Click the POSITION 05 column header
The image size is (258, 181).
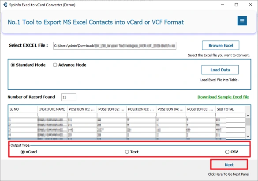tap(200, 109)
